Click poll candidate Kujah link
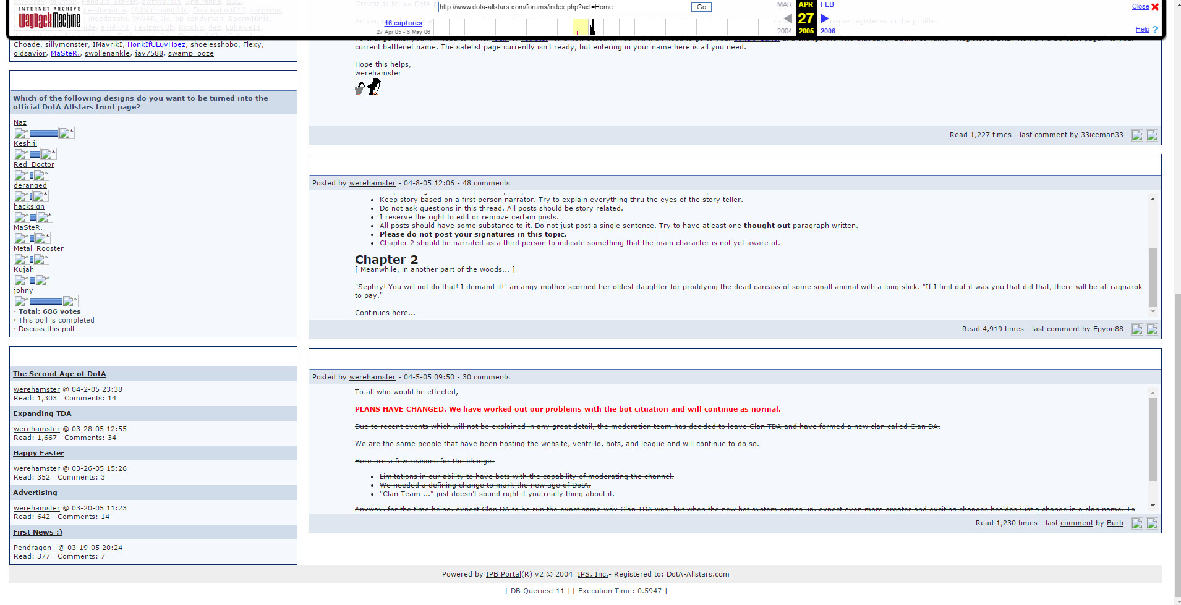This screenshot has width=1181, height=605. tap(23, 269)
